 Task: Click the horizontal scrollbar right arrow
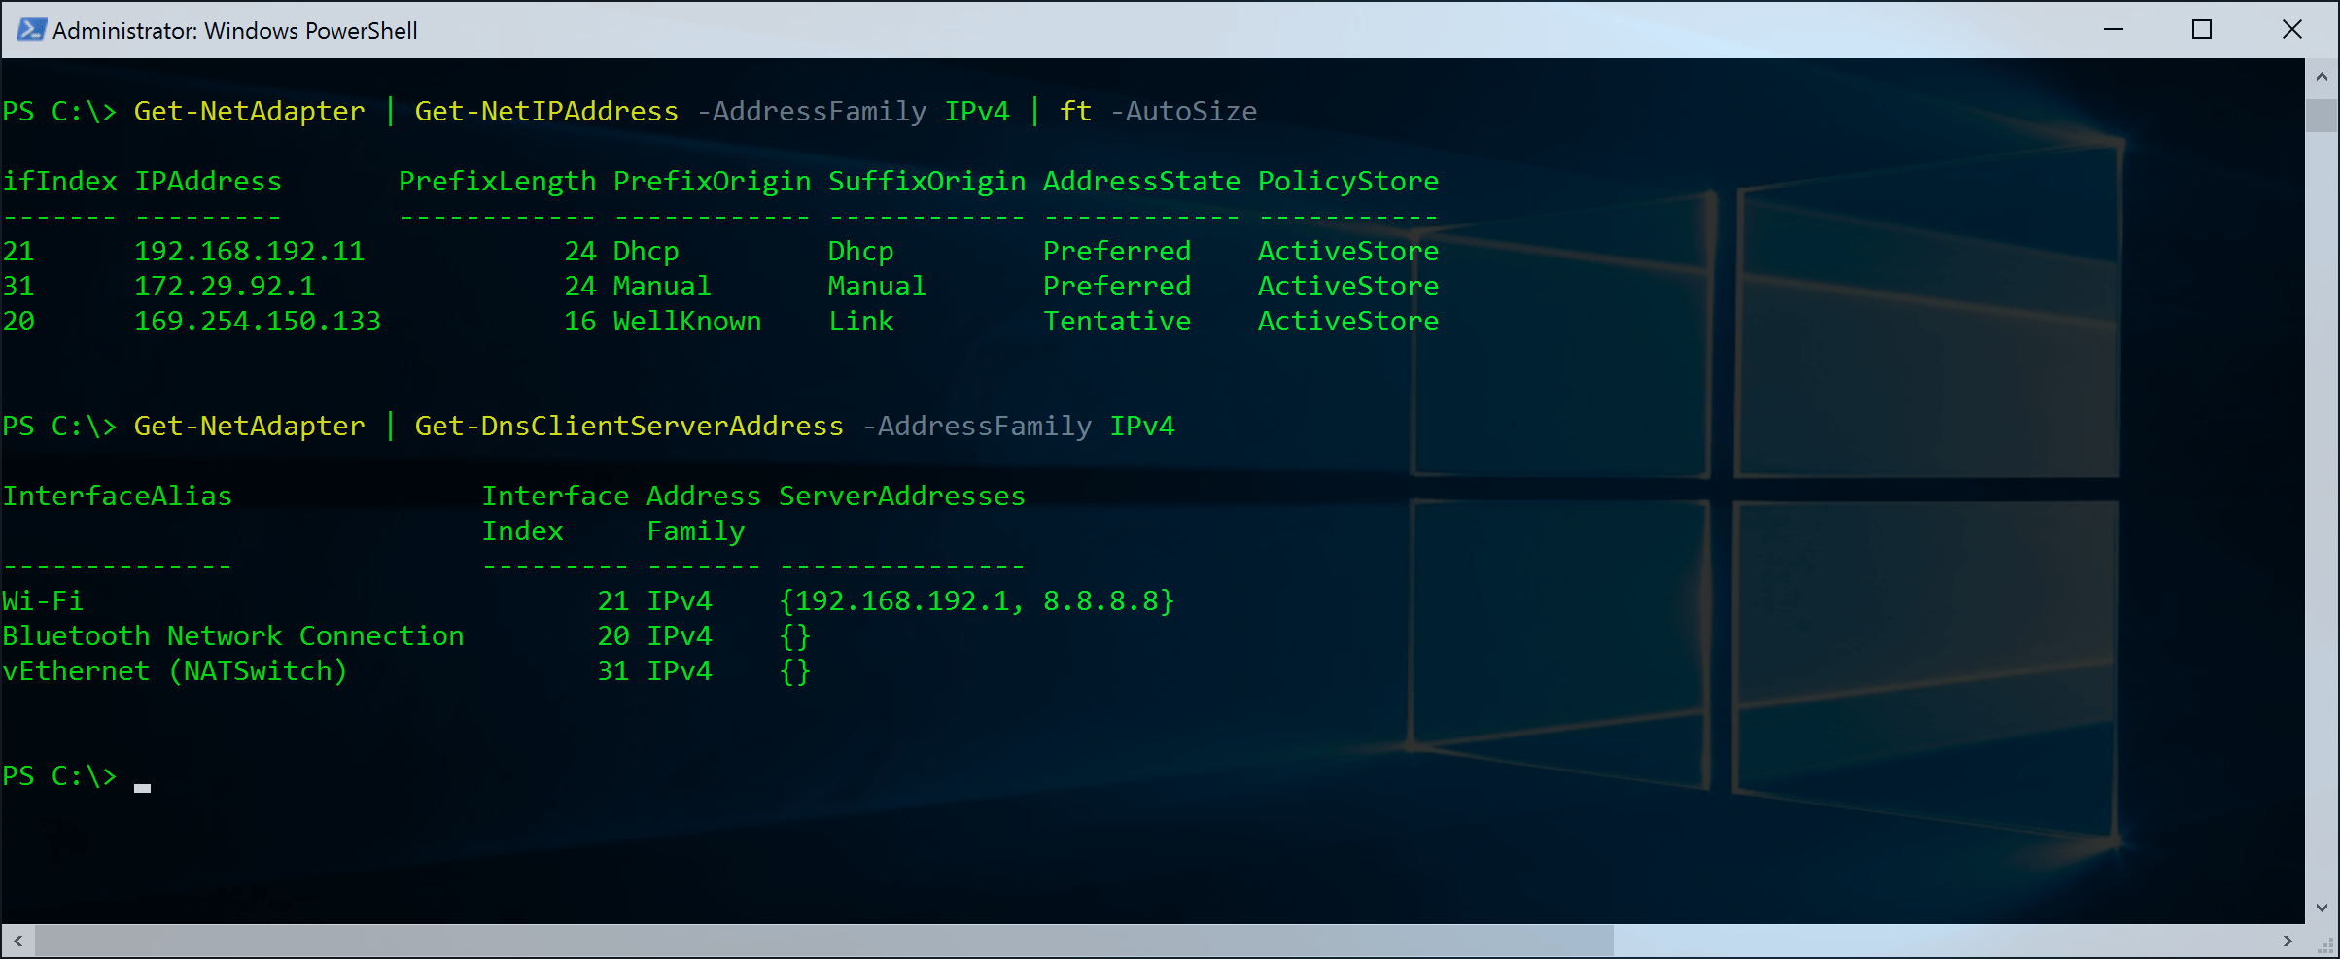2288,941
